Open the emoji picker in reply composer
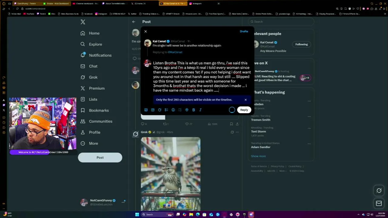388x218 pixels. pyautogui.click(x=173, y=110)
